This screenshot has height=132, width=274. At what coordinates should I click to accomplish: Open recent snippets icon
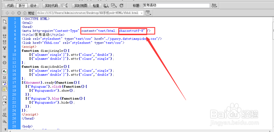click(x=5, y=115)
